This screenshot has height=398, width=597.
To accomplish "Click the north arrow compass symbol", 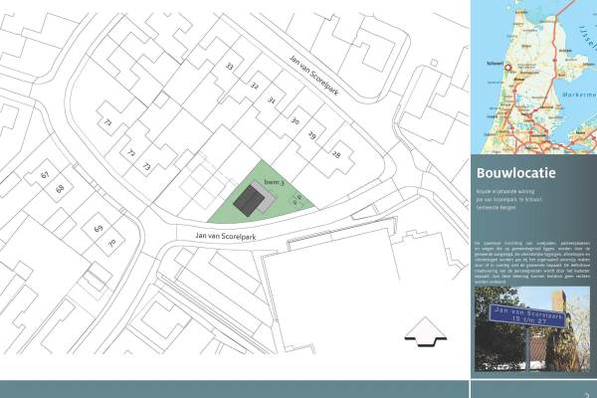I will point(431,333).
